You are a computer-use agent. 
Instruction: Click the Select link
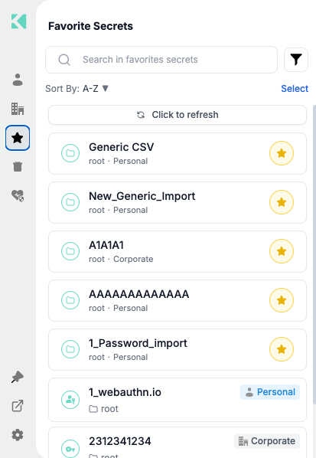295,89
